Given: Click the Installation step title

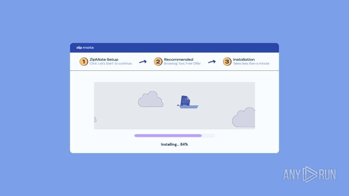Looking at the screenshot, I should [x=244, y=59].
